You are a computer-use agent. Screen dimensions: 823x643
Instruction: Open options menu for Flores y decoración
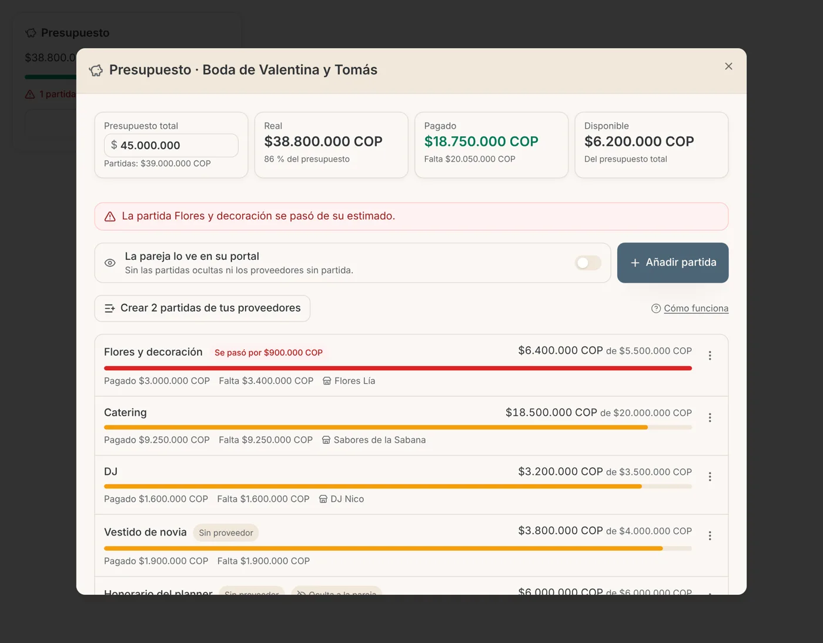click(x=710, y=356)
